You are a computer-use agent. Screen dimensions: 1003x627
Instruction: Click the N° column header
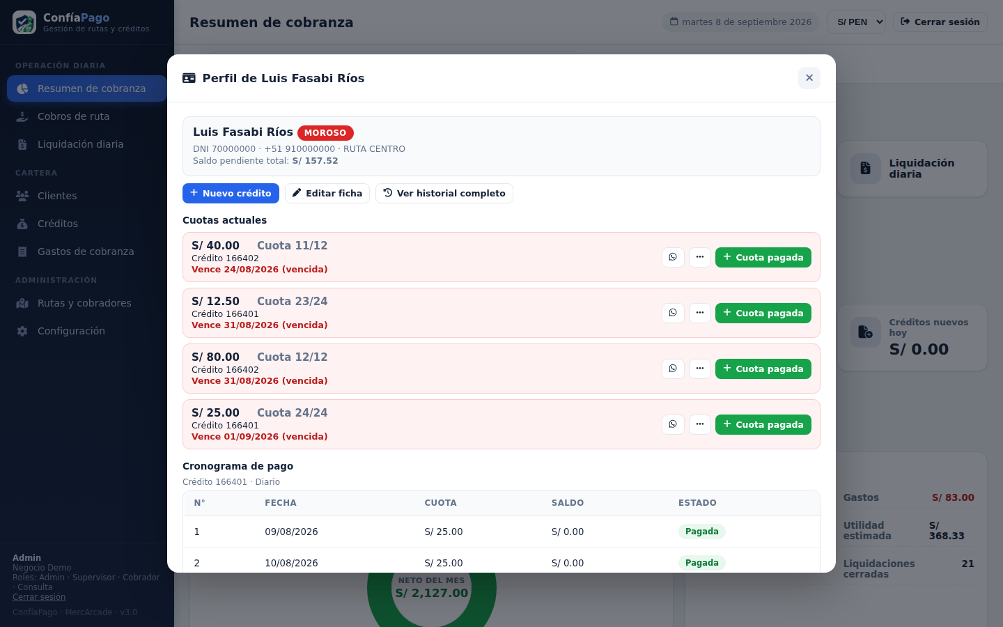click(x=200, y=503)
